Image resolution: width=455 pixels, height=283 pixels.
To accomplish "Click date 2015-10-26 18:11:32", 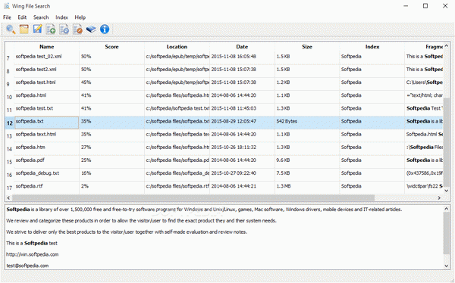I will [x=242, y=149].
